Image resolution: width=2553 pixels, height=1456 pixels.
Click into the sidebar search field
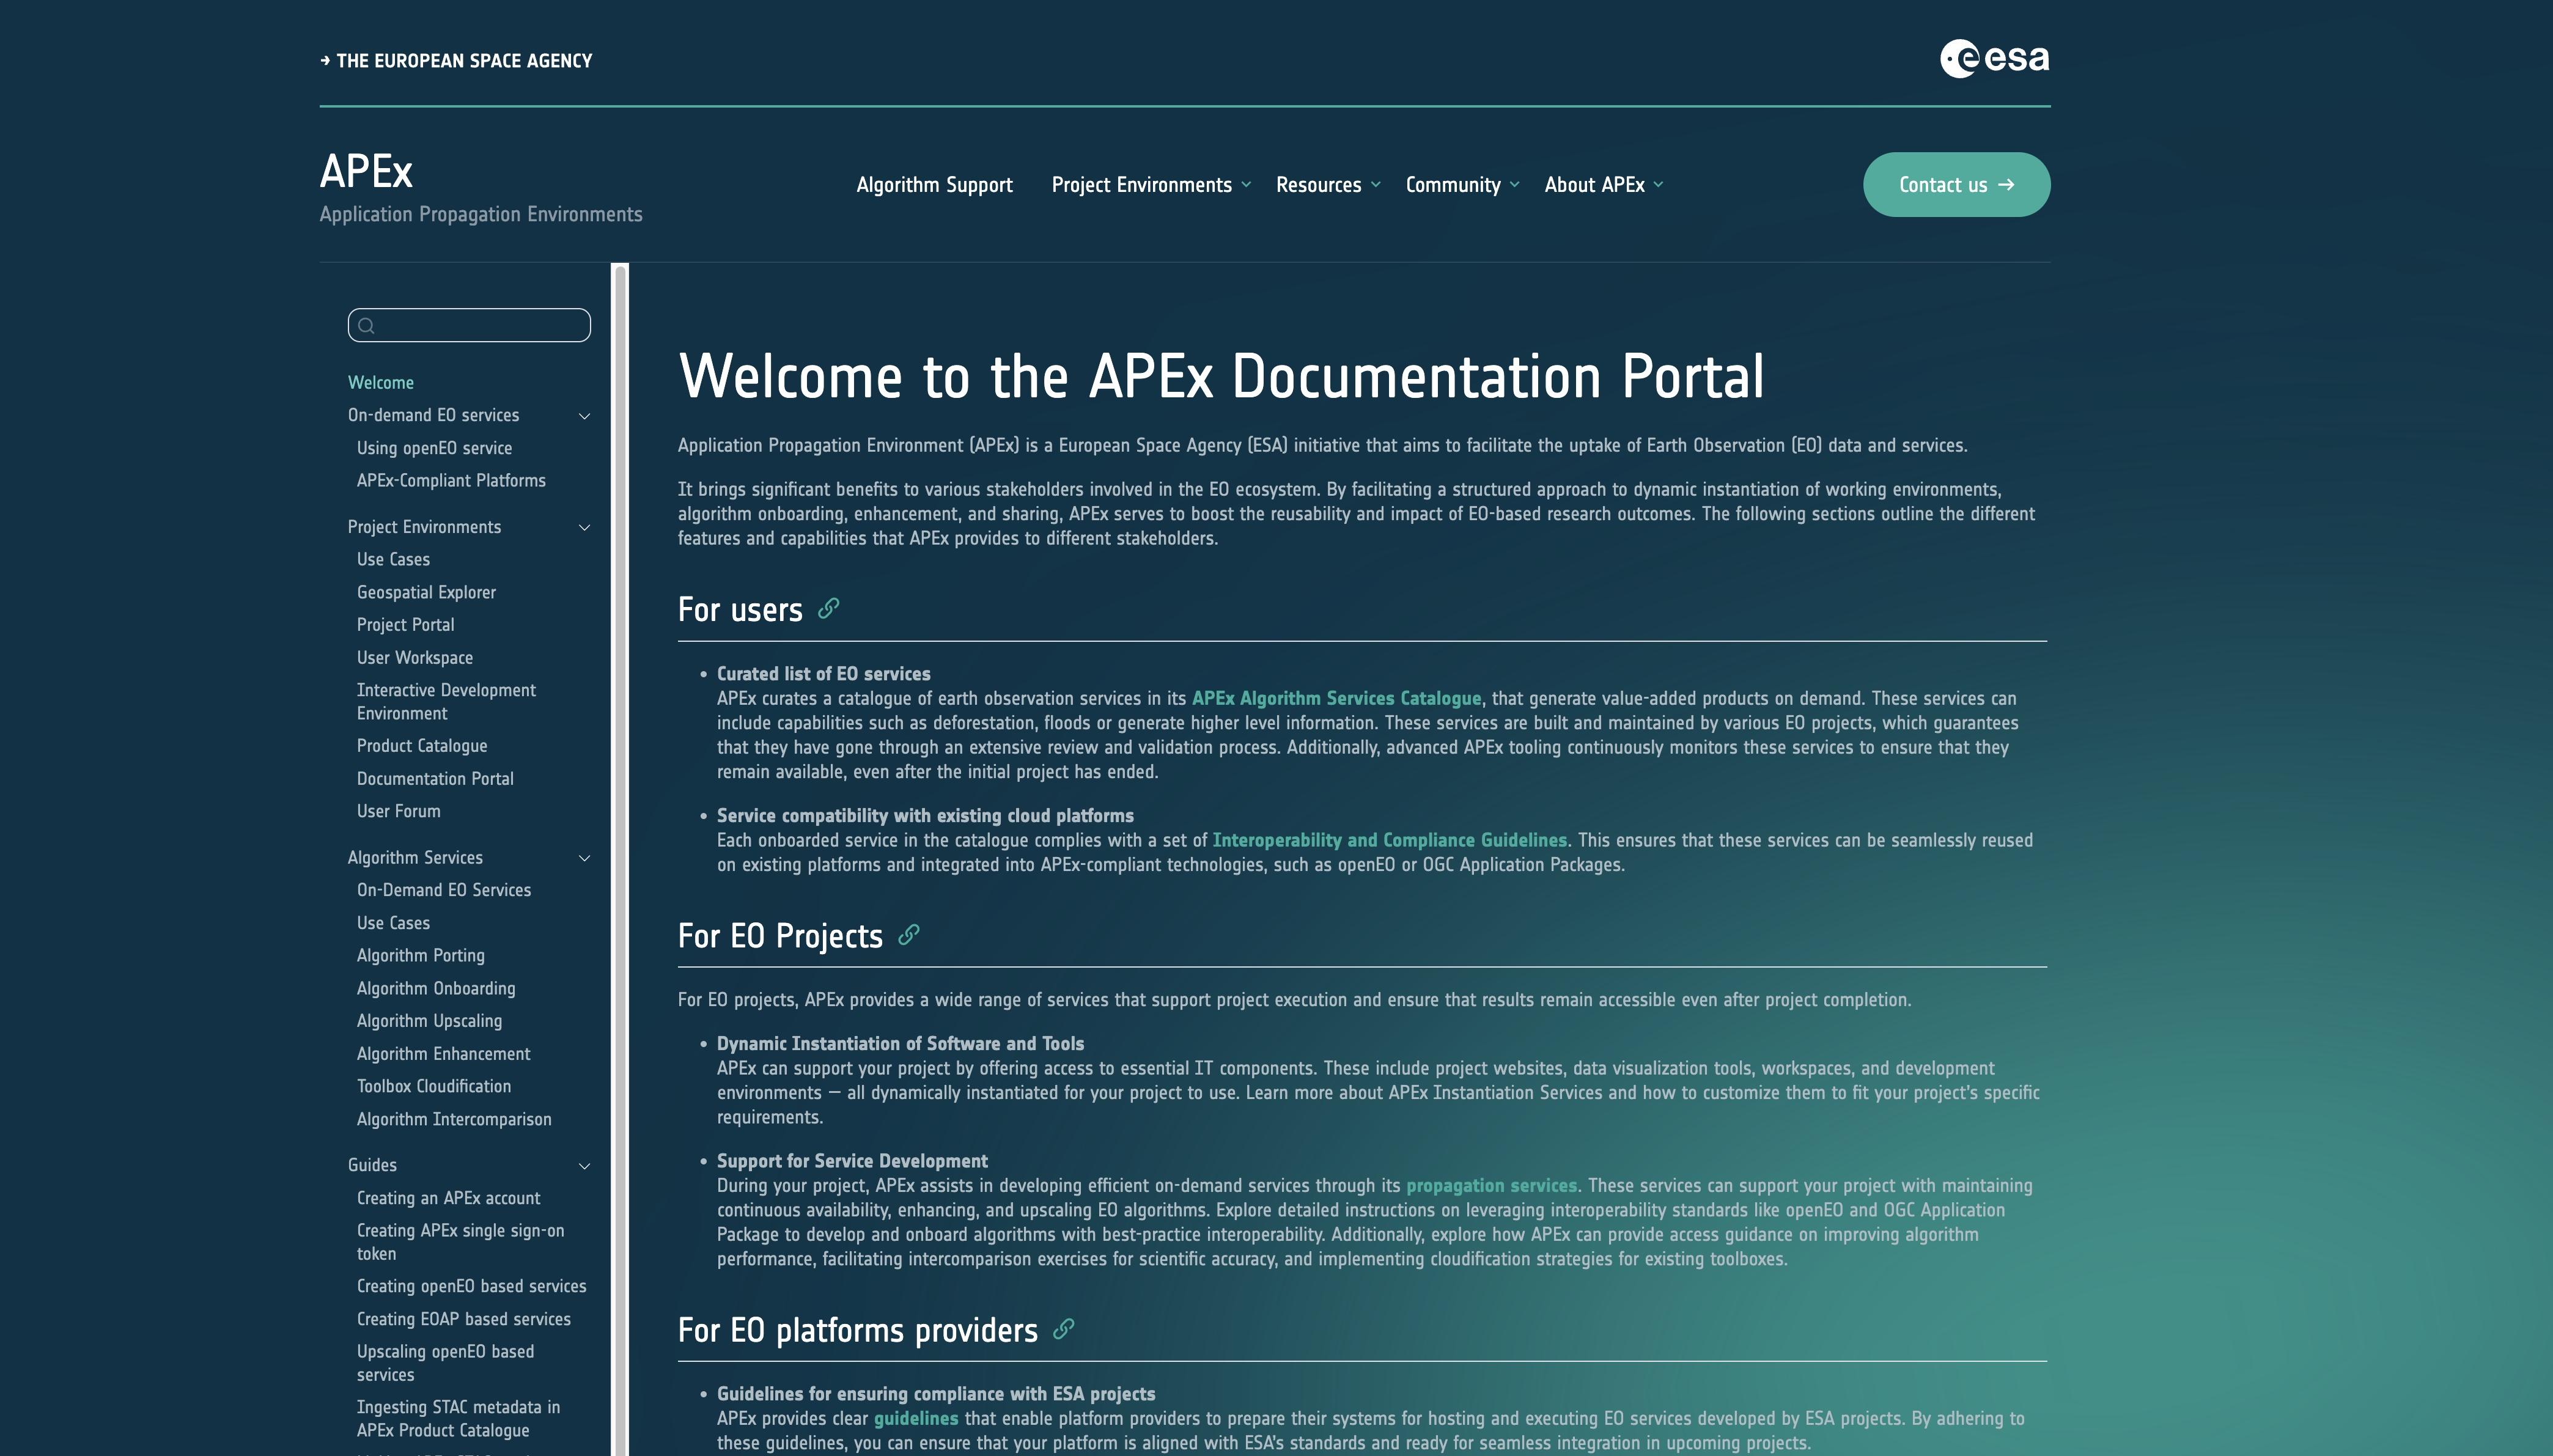[469, 326]
